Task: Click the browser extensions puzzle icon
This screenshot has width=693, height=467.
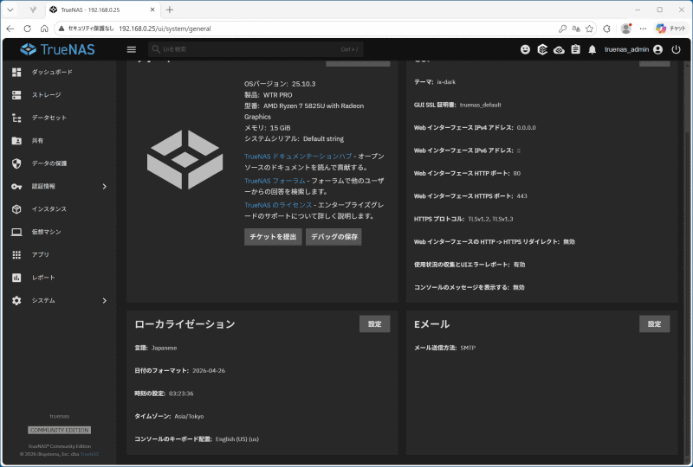Action: tap(607, 29)
